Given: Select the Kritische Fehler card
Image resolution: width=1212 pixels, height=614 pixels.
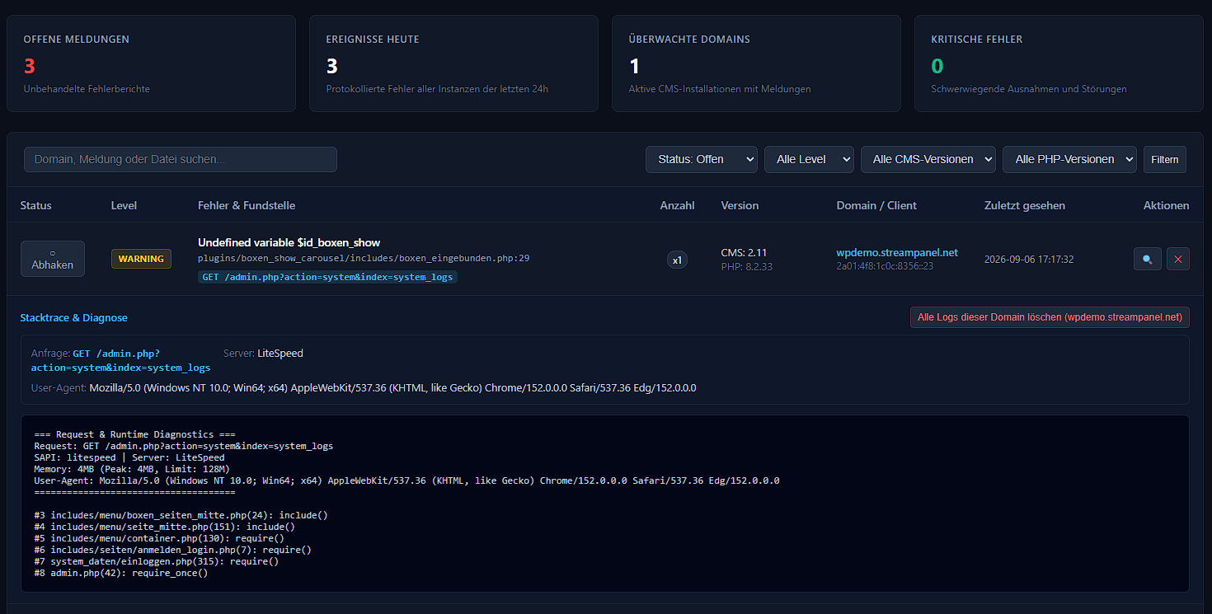Looking at the screenshot, I should pyautogui.click(x=1059, y=63).
